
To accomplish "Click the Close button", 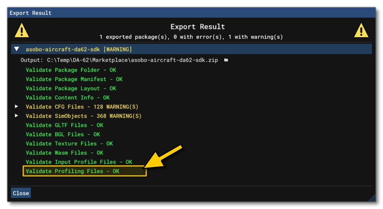I will (21, 193).
